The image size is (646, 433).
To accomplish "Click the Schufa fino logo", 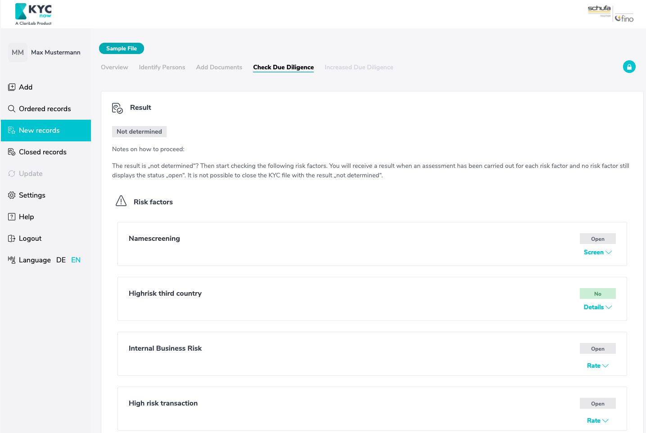I will (610, 14).
